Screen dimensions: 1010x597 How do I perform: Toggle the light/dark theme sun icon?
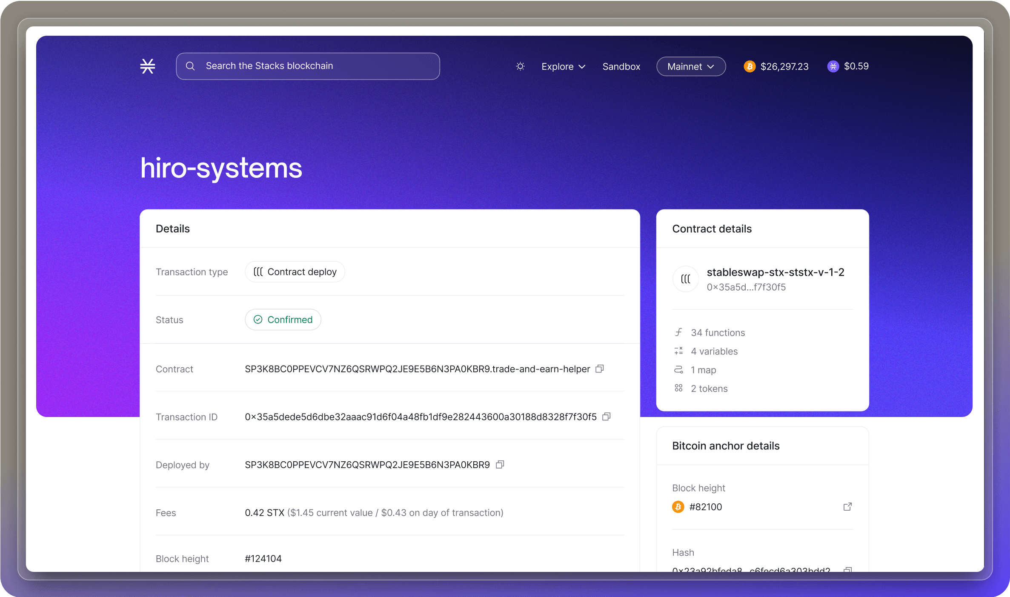[x=520, y=66]
